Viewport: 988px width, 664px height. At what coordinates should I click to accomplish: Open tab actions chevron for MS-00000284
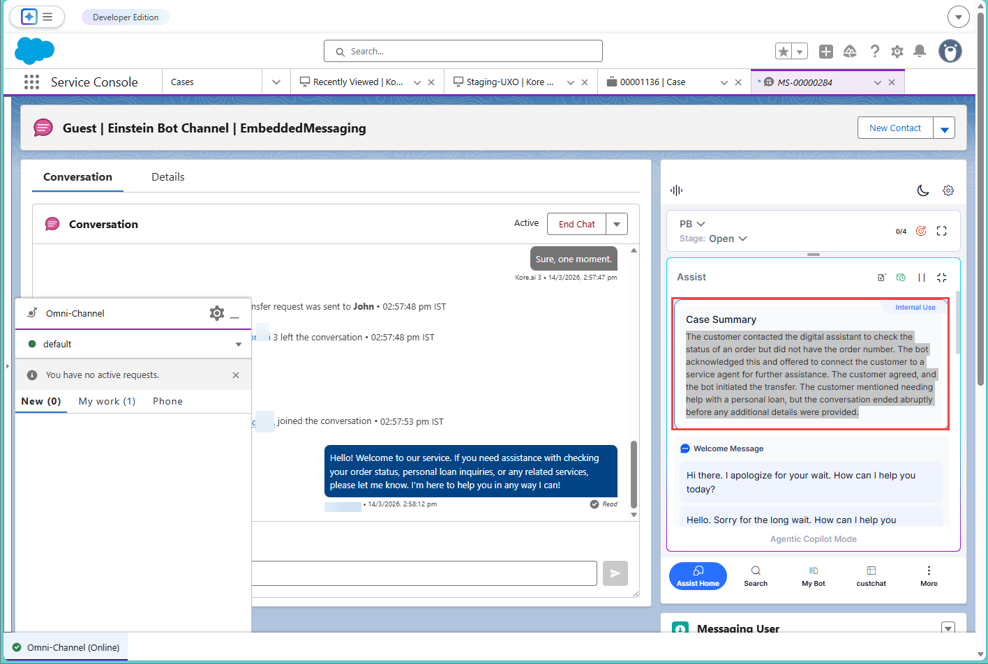point(878,82)
